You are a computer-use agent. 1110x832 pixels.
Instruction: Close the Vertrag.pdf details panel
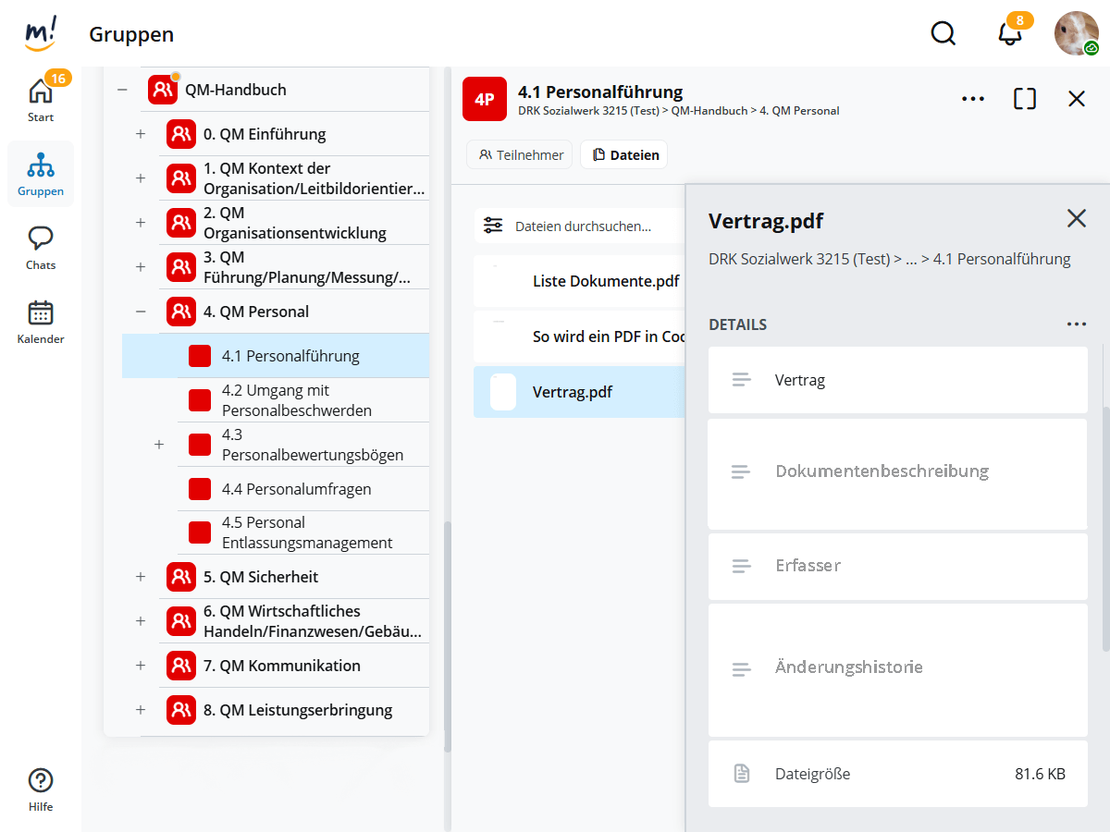1076,218
